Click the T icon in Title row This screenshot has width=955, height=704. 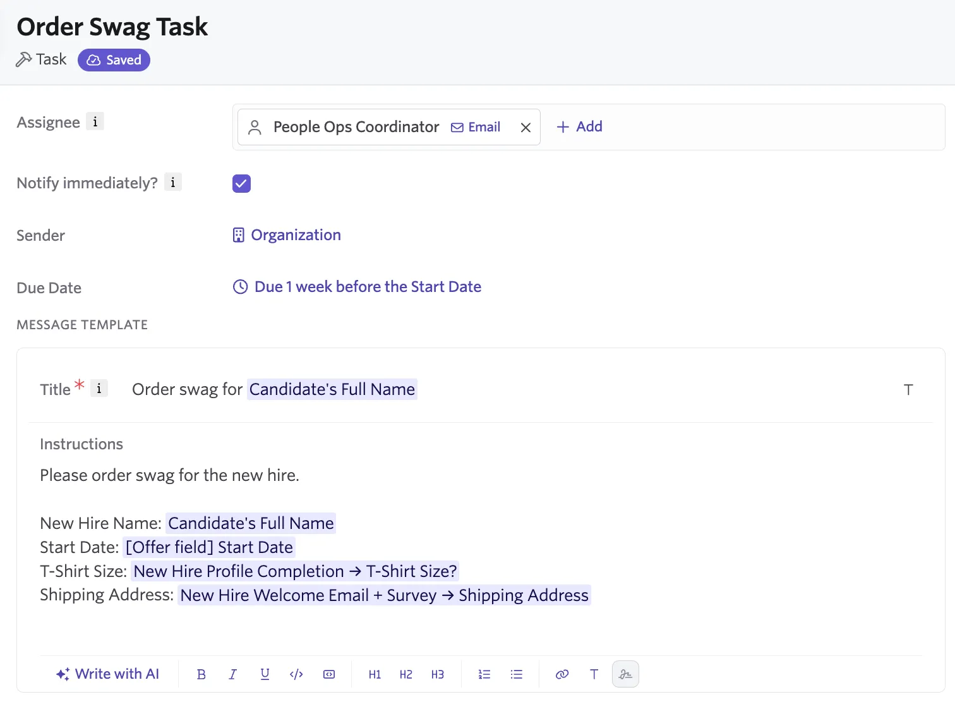point(908,390)
